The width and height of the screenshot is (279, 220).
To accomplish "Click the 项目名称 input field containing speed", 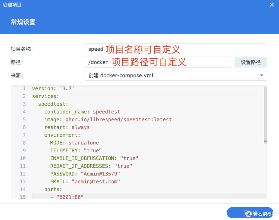I will coord(175,49).
